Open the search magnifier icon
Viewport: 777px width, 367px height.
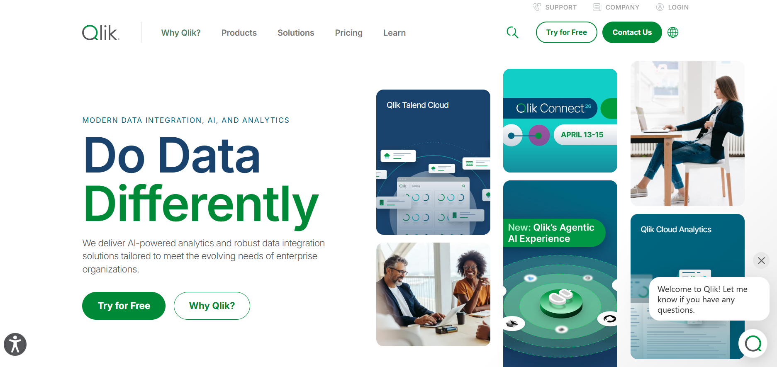click(512, 32)
